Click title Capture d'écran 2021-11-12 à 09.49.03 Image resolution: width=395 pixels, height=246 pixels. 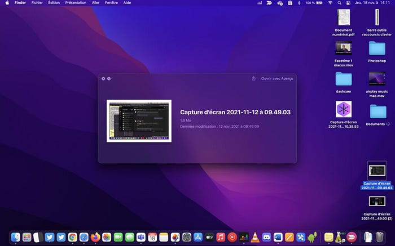pyautogui.click(x=235, y=112)
